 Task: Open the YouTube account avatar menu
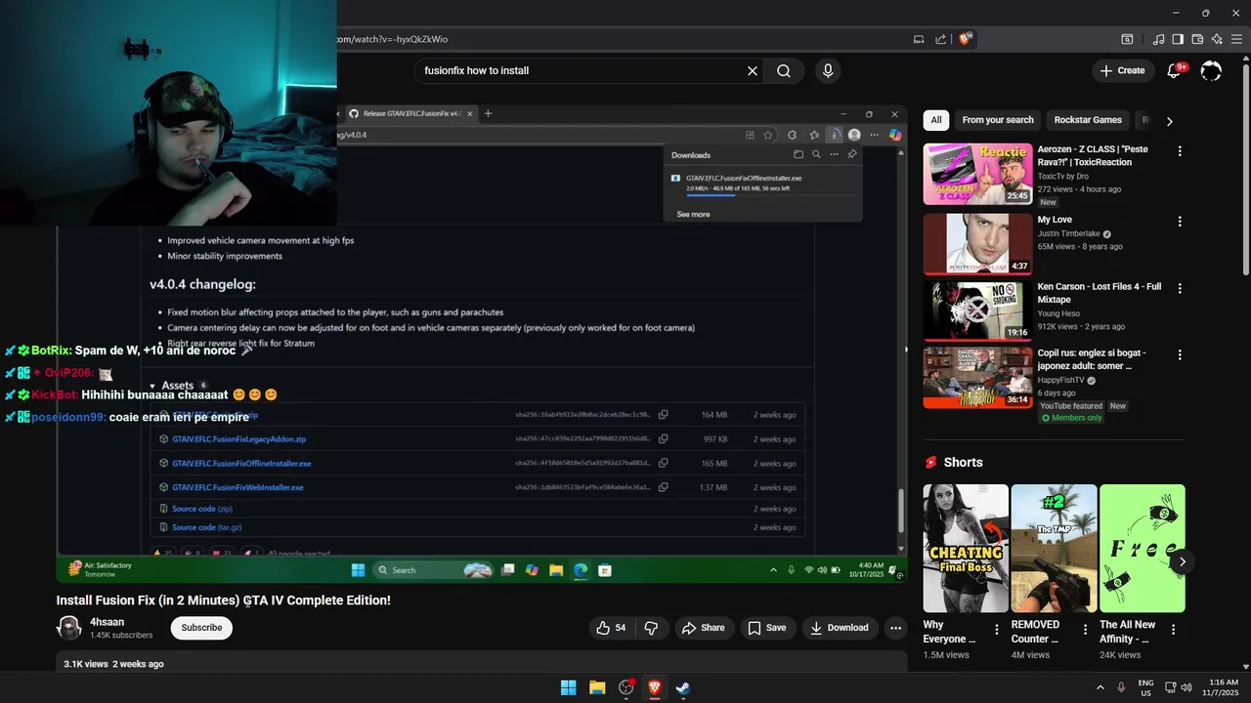pos(1211,70)
